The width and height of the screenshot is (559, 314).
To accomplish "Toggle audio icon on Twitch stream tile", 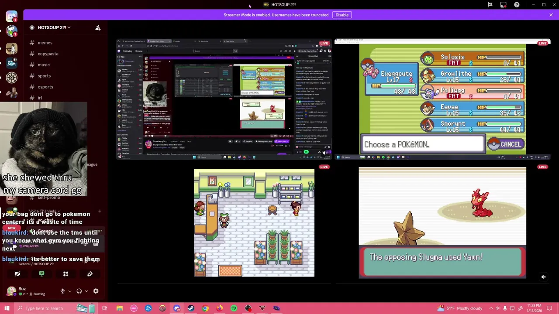I will [325, 152].
